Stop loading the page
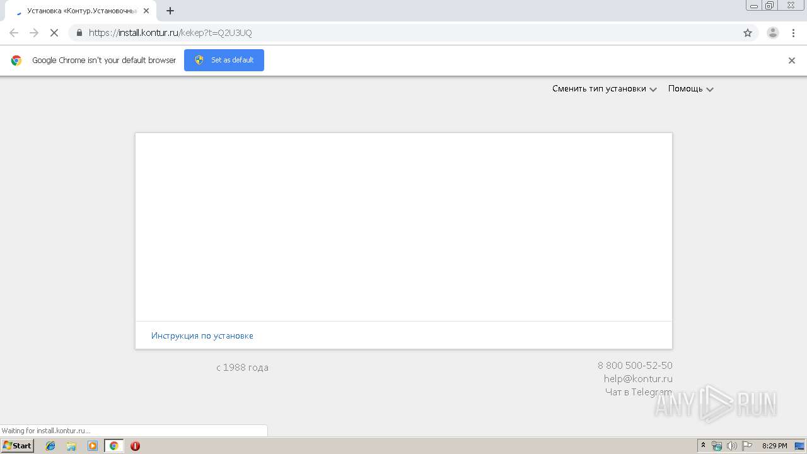The height and width of the screenshot is (454, 807). (x=54, y=33)
